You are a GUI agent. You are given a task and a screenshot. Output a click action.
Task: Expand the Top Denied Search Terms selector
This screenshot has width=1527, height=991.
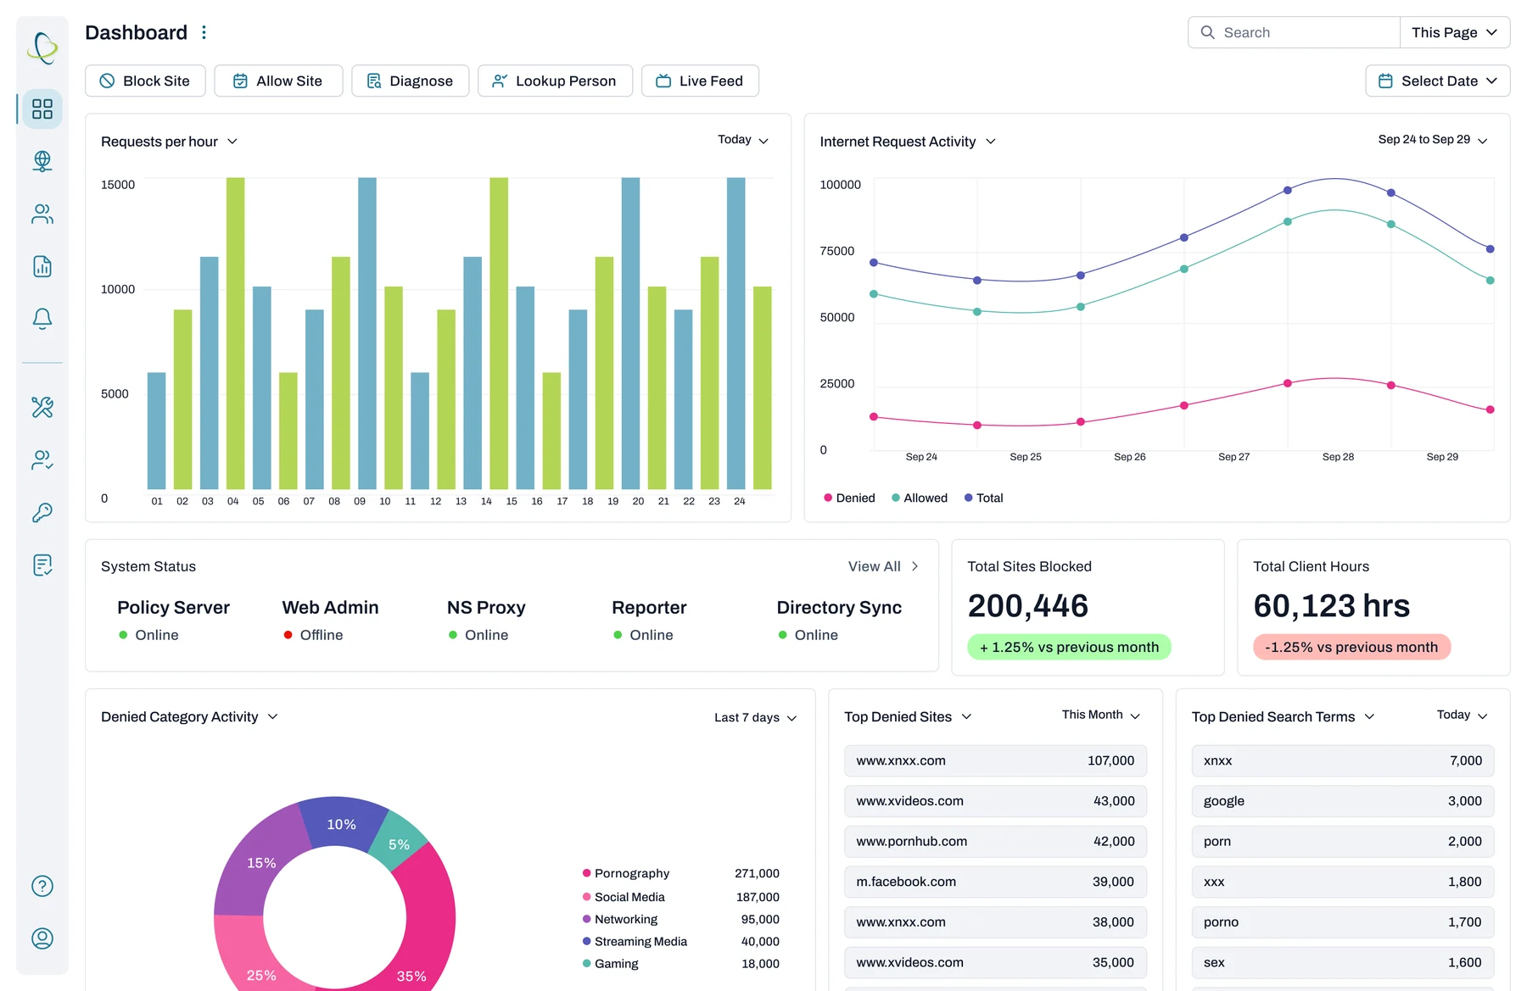1283,717
